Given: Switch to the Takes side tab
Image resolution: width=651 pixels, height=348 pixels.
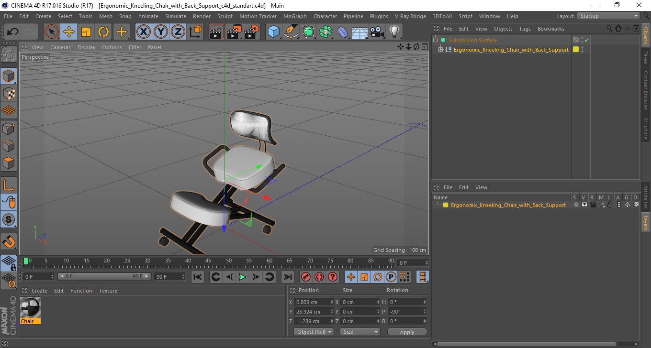Looking at the screenshot, I should (645, 57).
